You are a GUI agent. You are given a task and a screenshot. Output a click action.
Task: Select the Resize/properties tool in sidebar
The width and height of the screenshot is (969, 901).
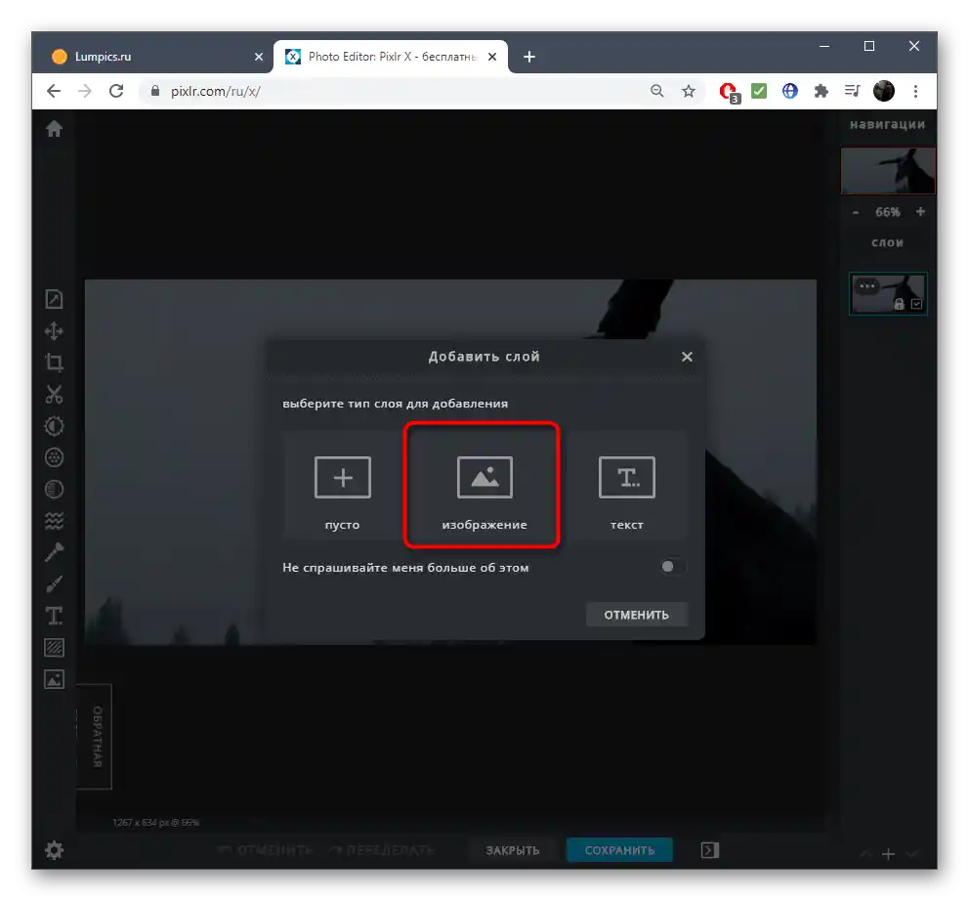(x=54, y=299)
